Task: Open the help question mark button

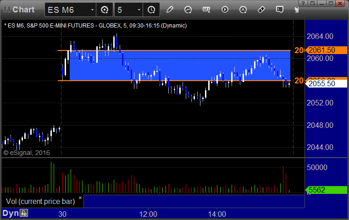Action: point(303,3)
